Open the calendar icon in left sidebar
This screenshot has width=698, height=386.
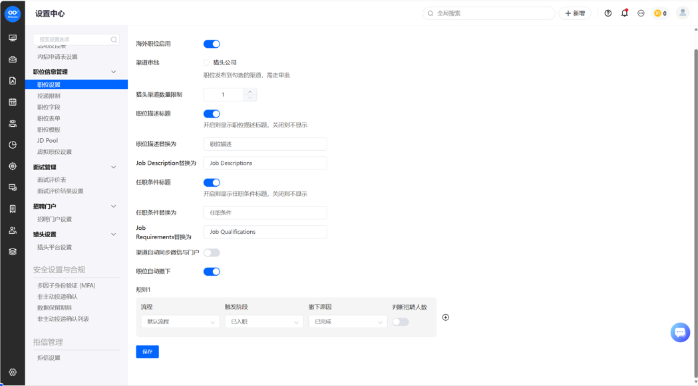pos(13,102)
